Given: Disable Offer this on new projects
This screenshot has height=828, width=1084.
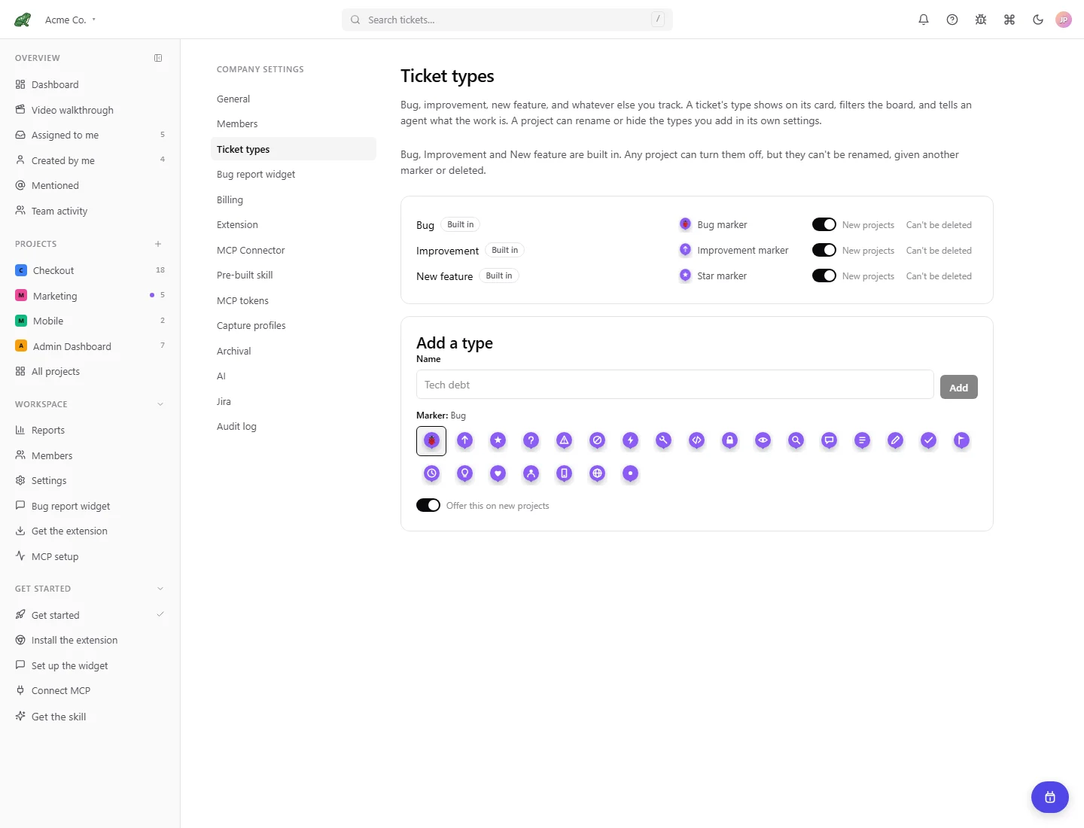Looking at the screenshot, I should [428, 505].
